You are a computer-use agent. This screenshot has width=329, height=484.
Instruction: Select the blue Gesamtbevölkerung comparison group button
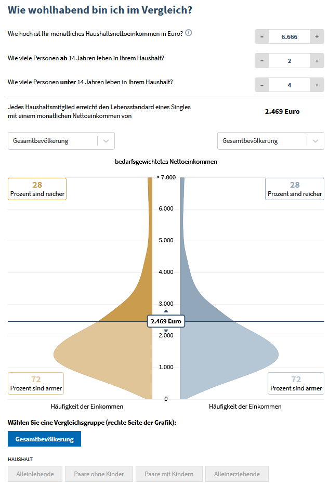pos(44,439)
